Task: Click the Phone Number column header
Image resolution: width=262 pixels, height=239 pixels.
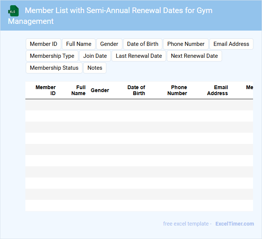Action: (178, 90)
